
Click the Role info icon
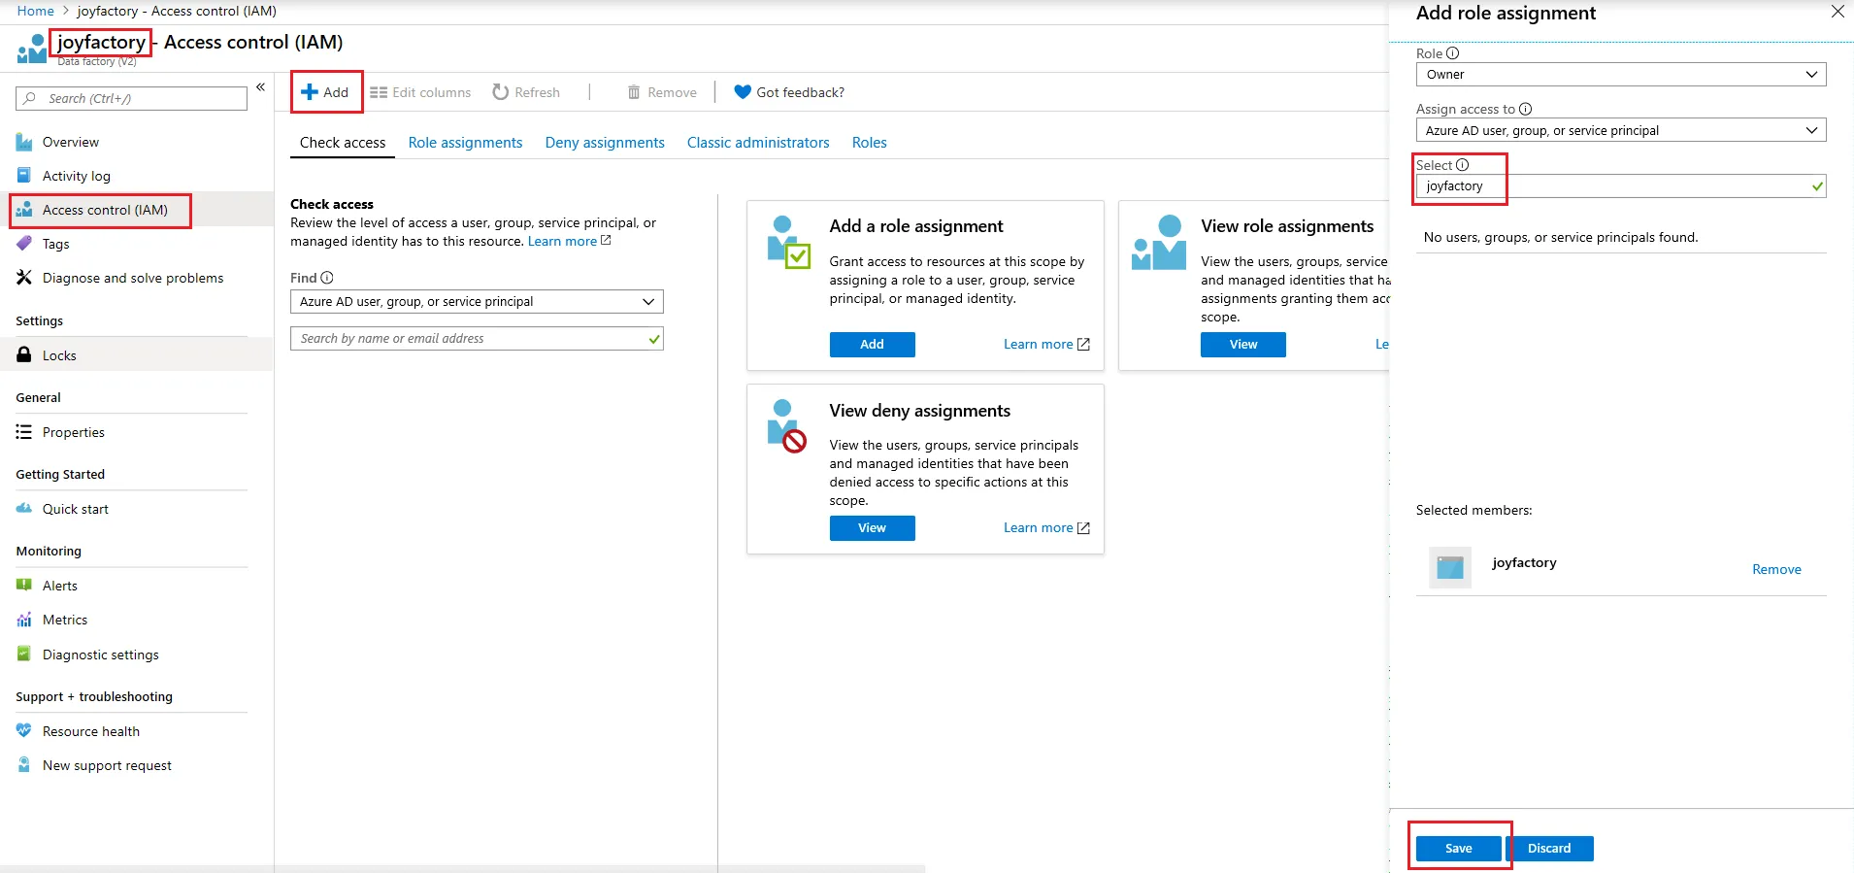tap(1453, 53)
